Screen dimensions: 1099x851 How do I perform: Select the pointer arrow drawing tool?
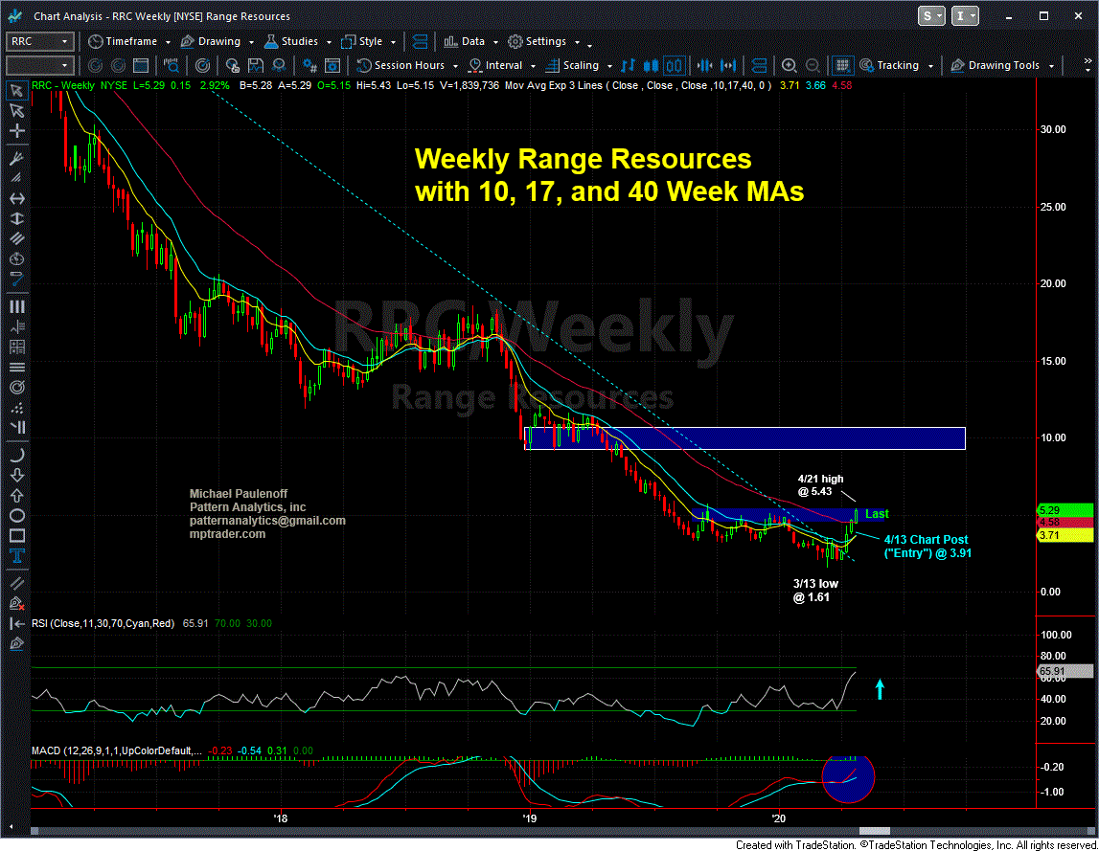[x=17, y=90]
